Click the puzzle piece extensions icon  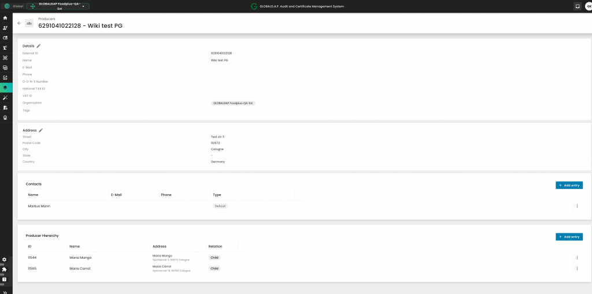tap(5, 269)
